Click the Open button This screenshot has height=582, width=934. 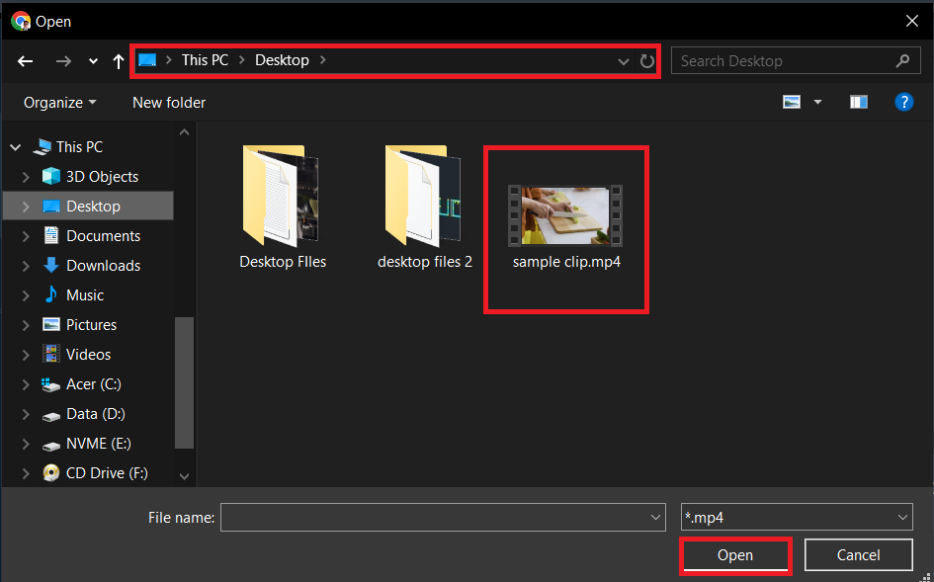point(735,554)
